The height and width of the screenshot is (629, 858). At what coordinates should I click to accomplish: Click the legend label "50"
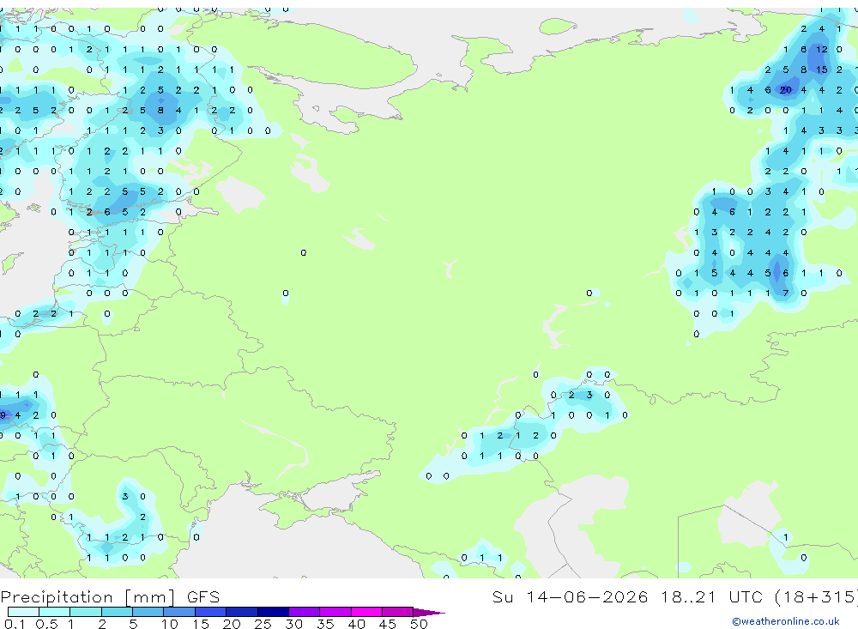point(419,624)
